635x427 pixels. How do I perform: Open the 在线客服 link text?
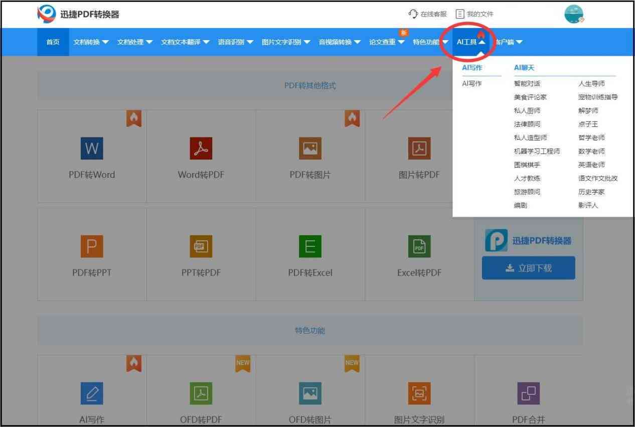(x=433, y=14)
